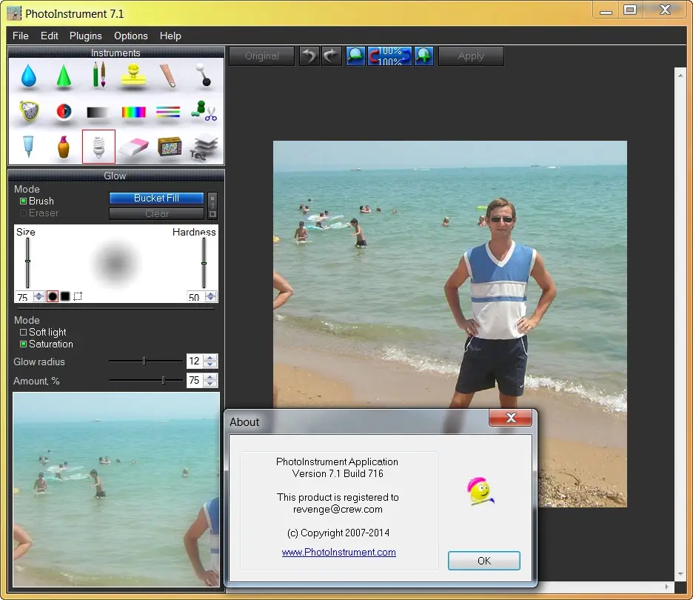
Task: Increase Glow radius with up arrow
Action: [x=210, y=358]
